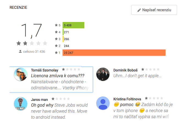Viewport: 182px width, 130px height.
Task: Click the person icon beside celkovo 31 436
Action: 20,51
